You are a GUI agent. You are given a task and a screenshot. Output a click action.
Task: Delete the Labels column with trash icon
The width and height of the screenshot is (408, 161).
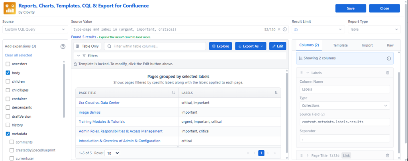click(387, 73)
